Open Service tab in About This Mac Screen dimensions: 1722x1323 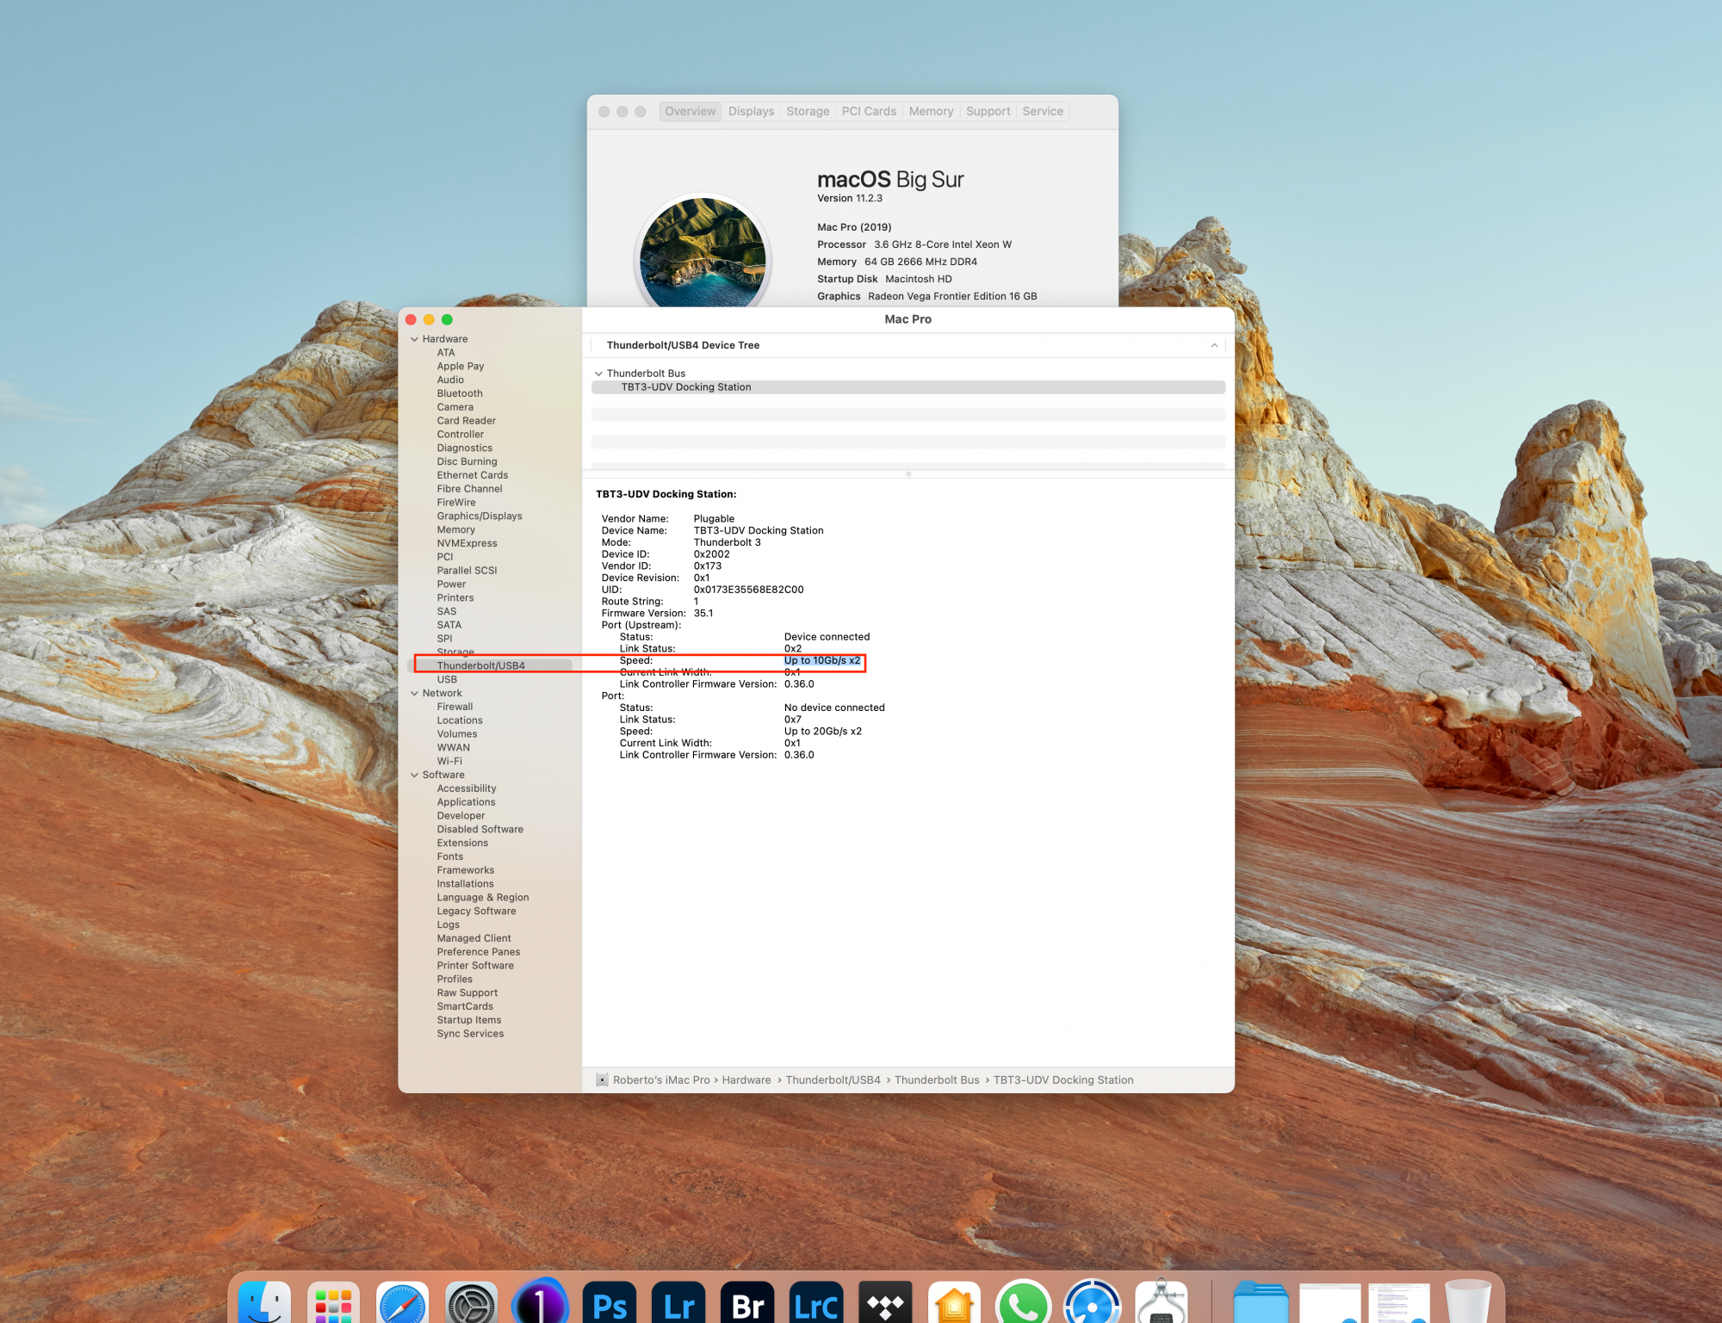1043,111
